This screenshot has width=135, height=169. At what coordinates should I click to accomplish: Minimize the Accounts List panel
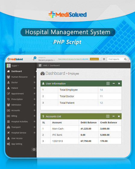point(114,116)
